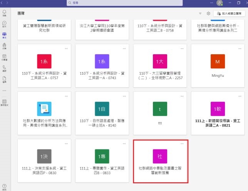Open the ellipsis menu on 0757 team card
The image size is (248, 191).
66,48
